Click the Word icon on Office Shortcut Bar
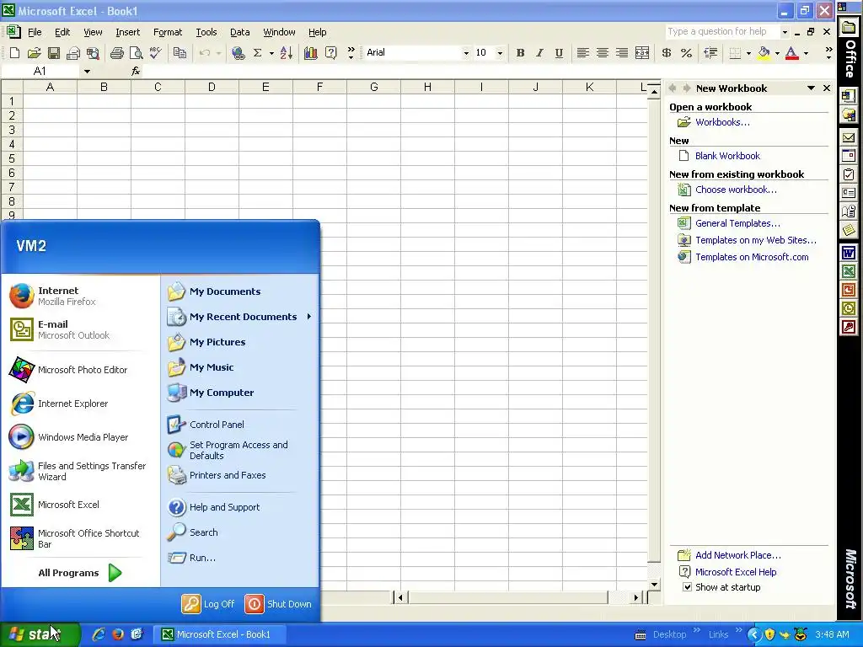863x647 pixels. [848, 253]
